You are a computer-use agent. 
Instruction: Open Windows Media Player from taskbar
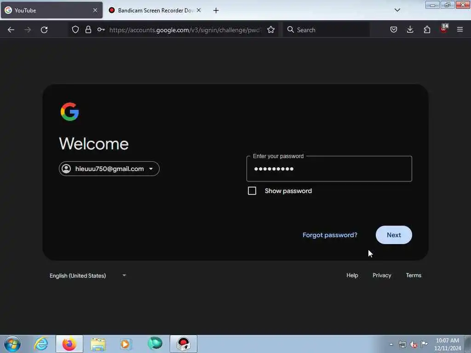coord(126,344)
